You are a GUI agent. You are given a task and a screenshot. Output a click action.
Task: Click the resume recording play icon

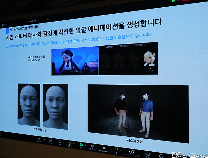coord(130,151)
